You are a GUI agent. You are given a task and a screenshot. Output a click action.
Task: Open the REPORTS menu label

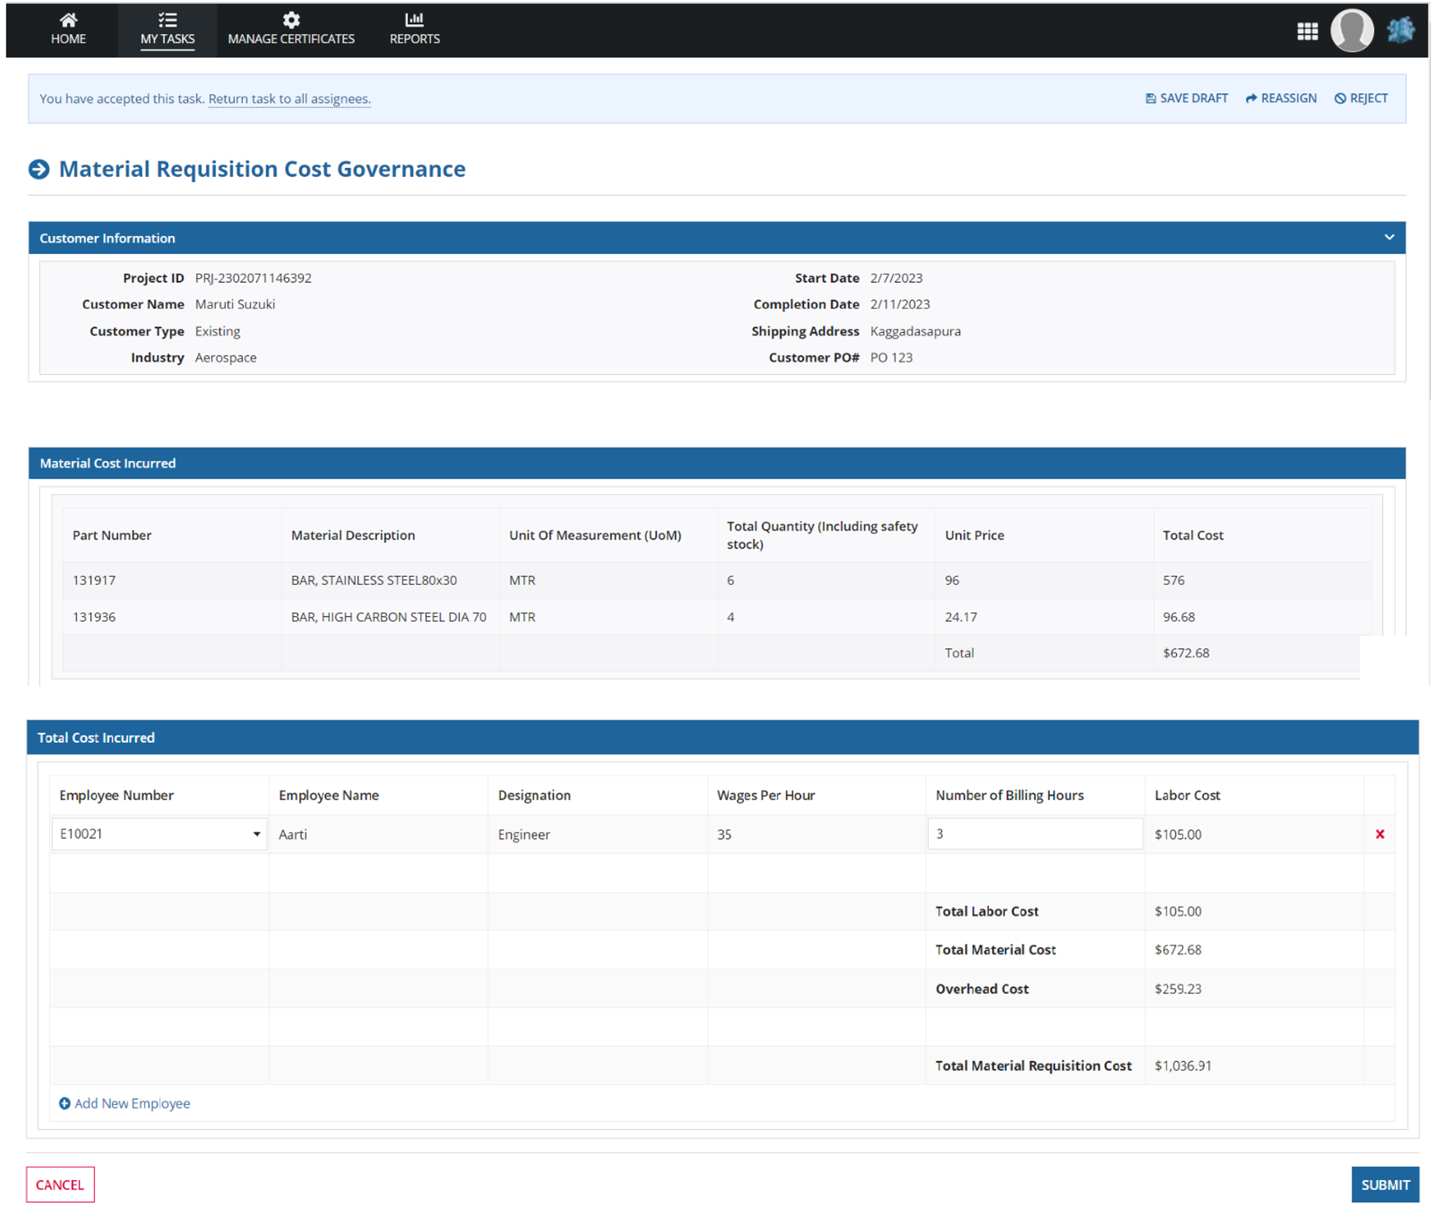tap(415, 39)
